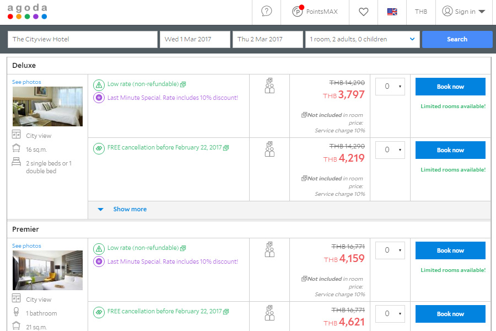The width and height of the screenshot is (496, 331).
Task: Open room quantity dropdown for Deluxe 3,797 rate
Action: [x=390, y=87]
